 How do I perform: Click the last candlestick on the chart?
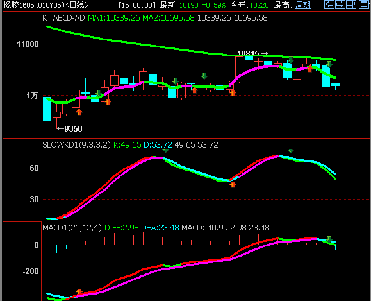pyautogui.click(x=335, y=85)
